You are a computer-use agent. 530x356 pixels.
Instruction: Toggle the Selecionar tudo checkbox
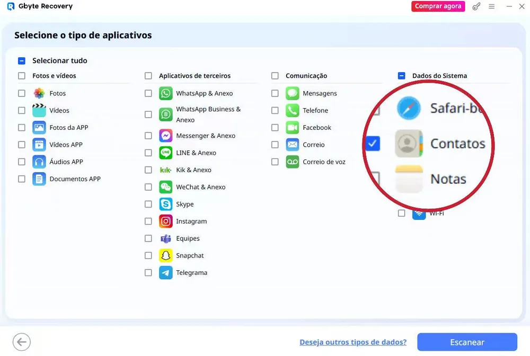click(x=22, y=61)
